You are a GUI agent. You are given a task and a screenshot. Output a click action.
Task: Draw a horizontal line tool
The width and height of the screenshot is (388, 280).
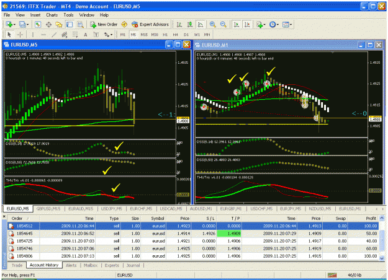[x=43, y=35]
